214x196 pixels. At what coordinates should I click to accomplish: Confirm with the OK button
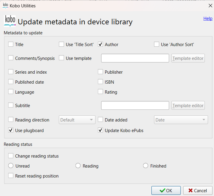pyautogui.click(x=166, y=190)
